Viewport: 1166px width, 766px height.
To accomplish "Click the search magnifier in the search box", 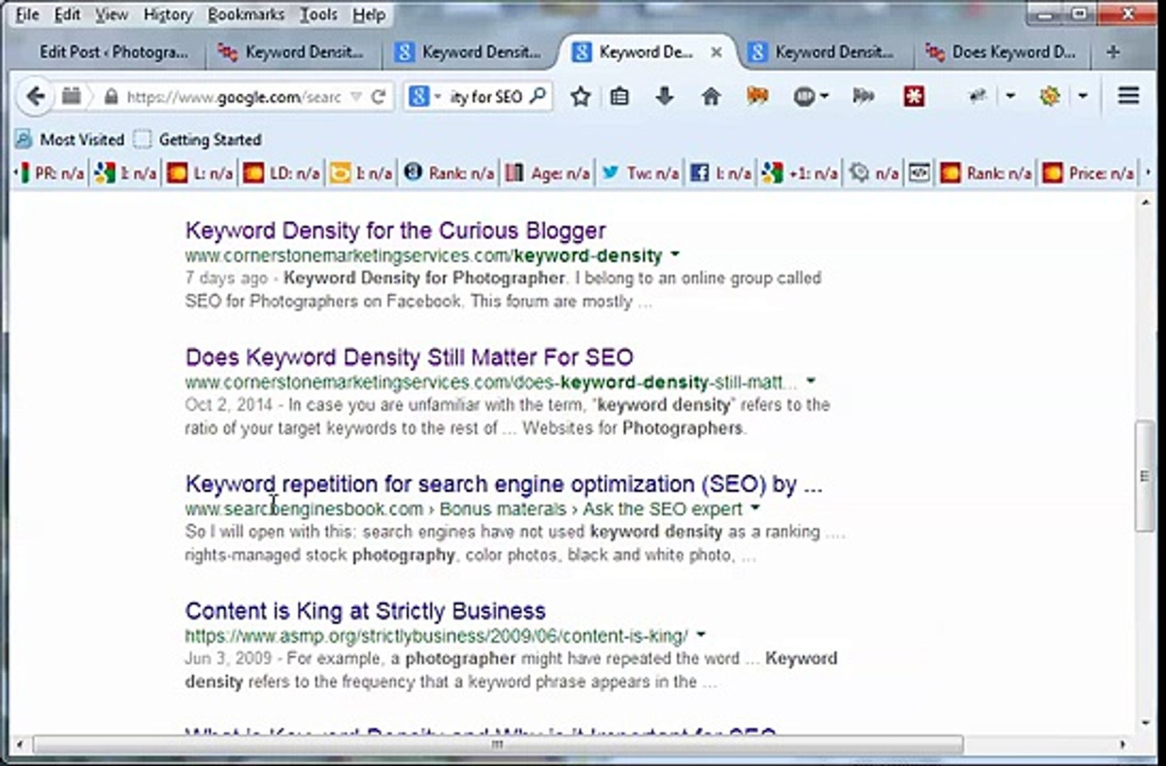I will 538,96.
